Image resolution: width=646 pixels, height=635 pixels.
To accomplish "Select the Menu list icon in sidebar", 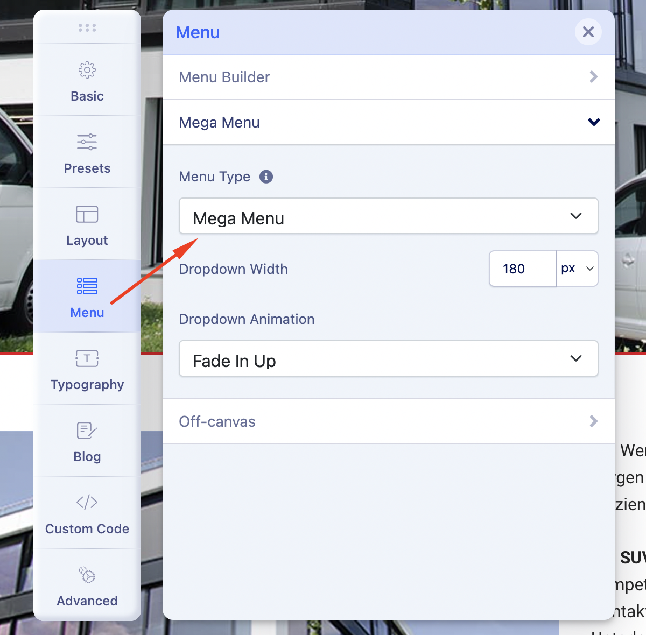I will coord(87,286).
